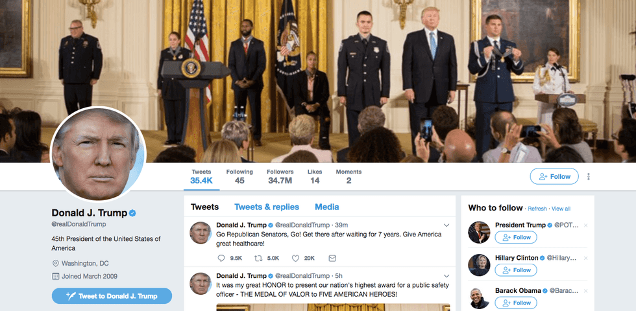Expand the chevron menu on the 5h tweet
Screen dimensions: 636x311
click(446, 276)
